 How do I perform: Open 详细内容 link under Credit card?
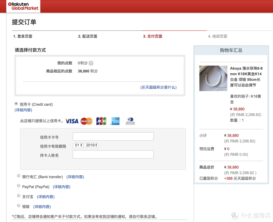[23, 110]
